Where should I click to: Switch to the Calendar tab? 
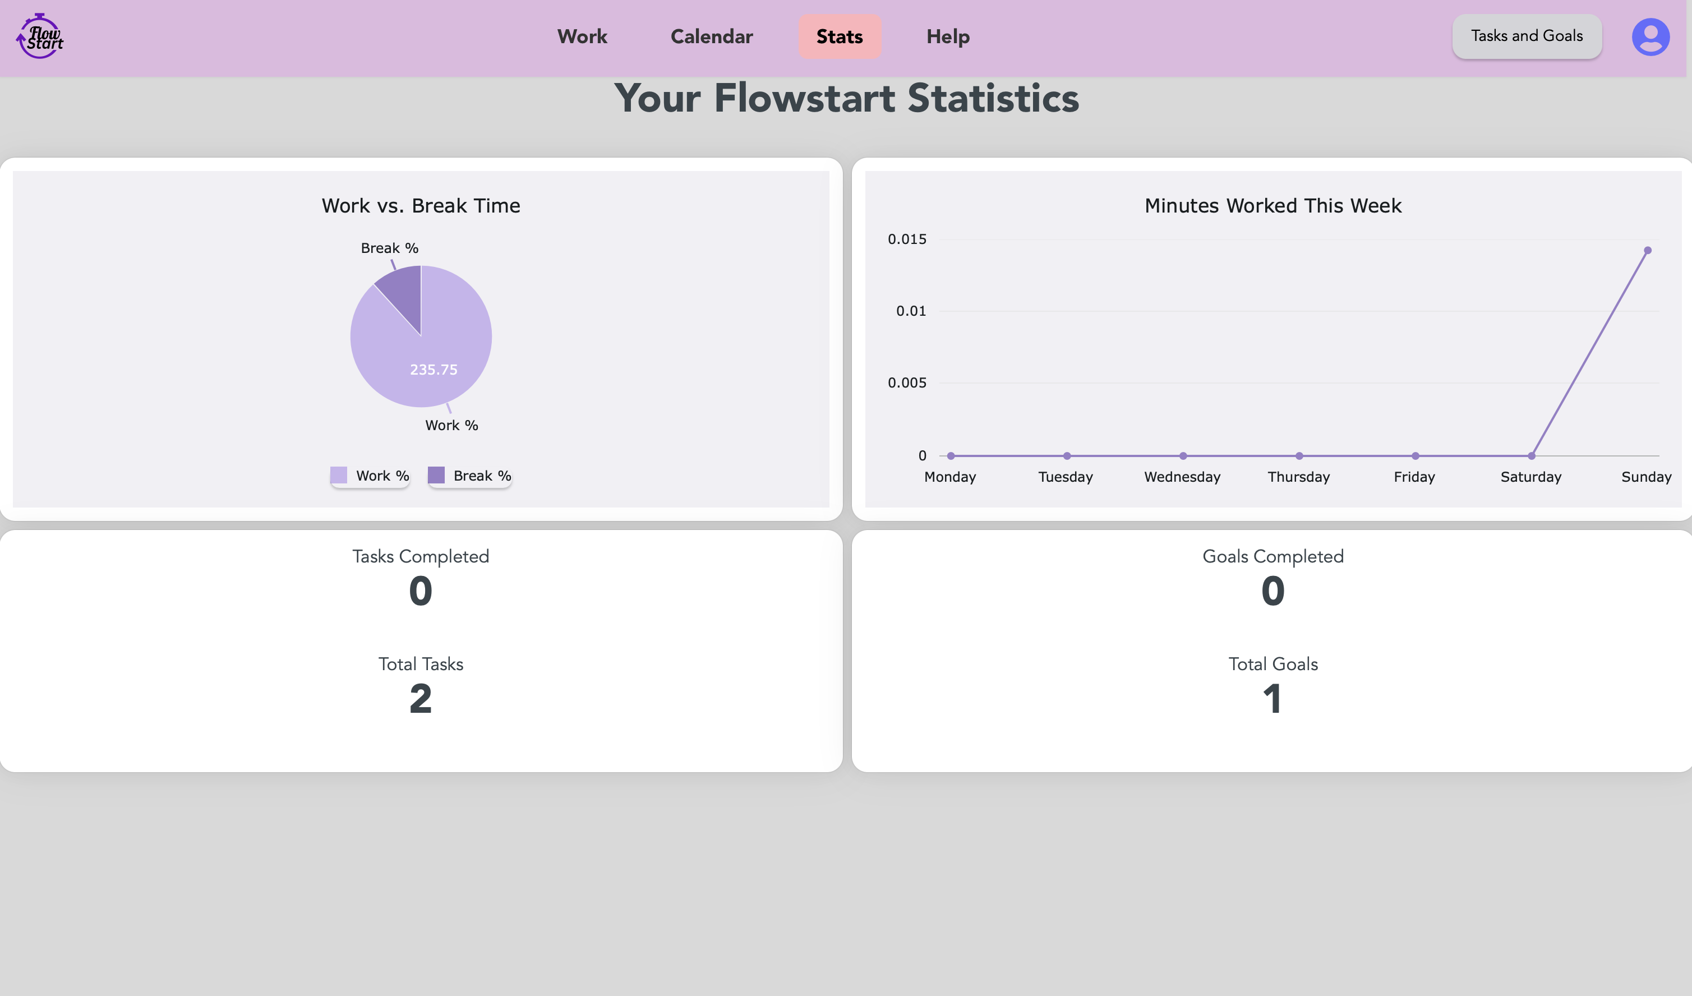pyautogui.click(x=711, y=36)
